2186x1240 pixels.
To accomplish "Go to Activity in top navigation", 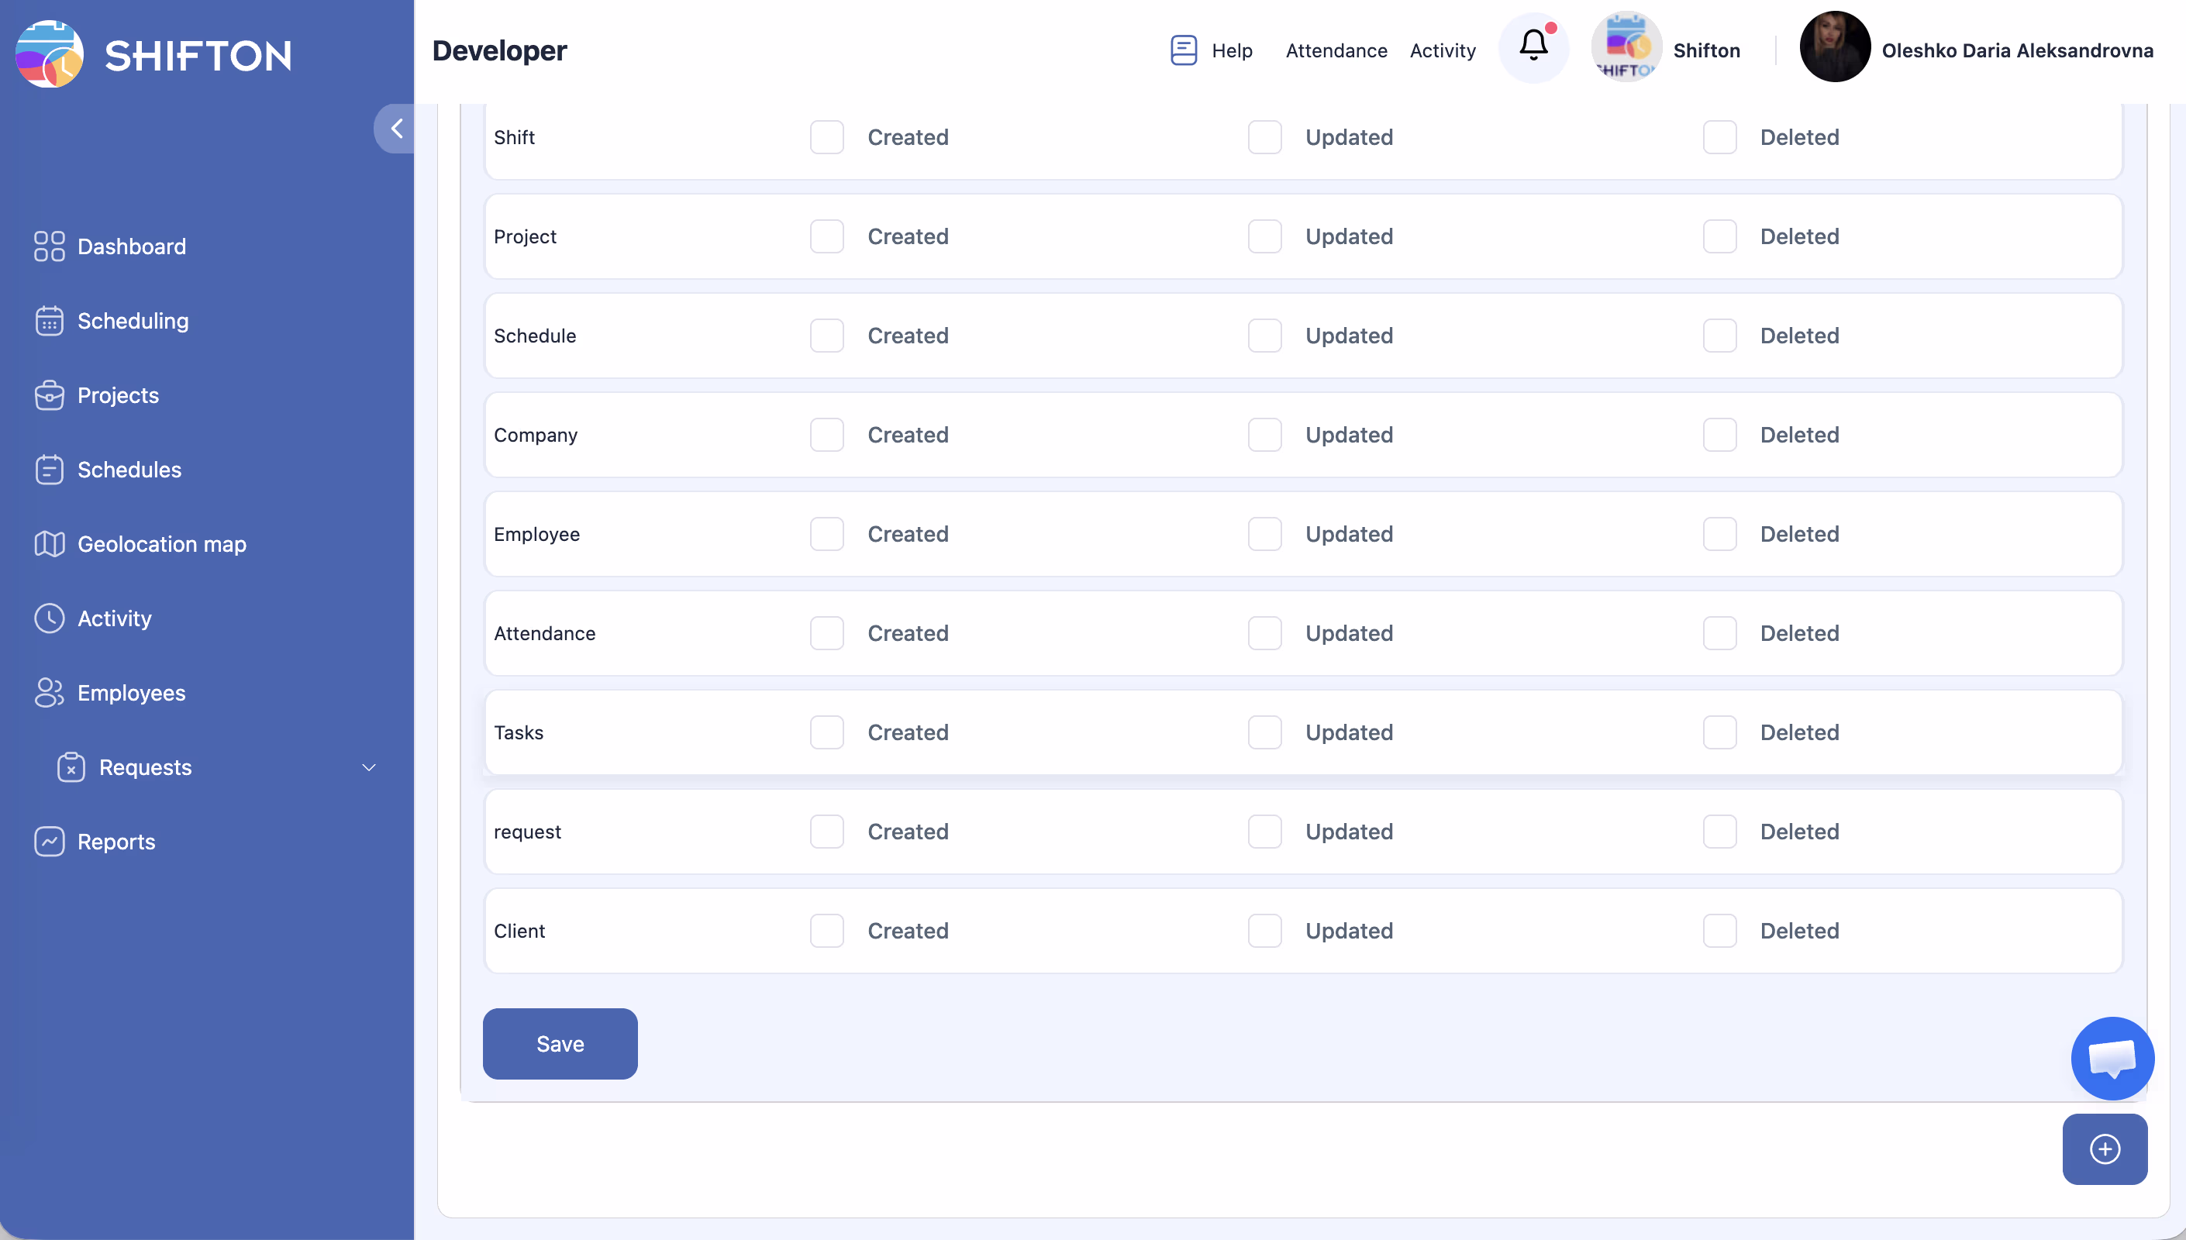I will pos(1443,50).
